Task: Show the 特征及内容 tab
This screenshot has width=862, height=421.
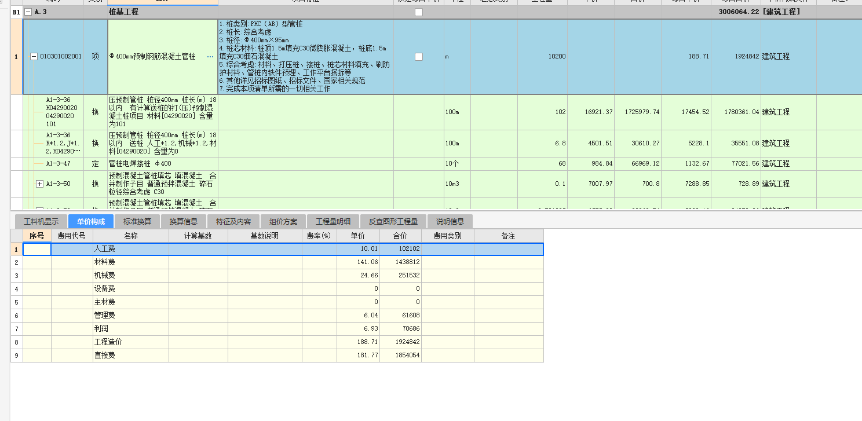Action: [x=233, y=221]
